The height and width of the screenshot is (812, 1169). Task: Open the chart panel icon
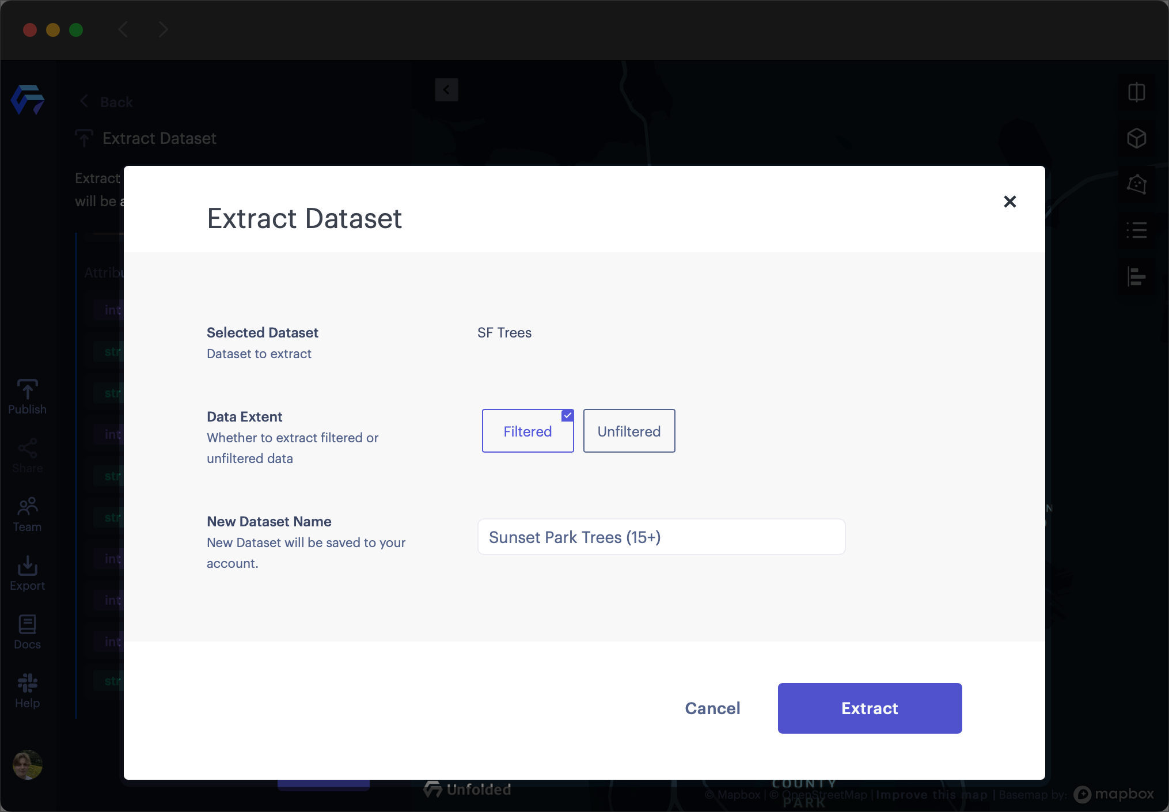[x=1136, y=276]
